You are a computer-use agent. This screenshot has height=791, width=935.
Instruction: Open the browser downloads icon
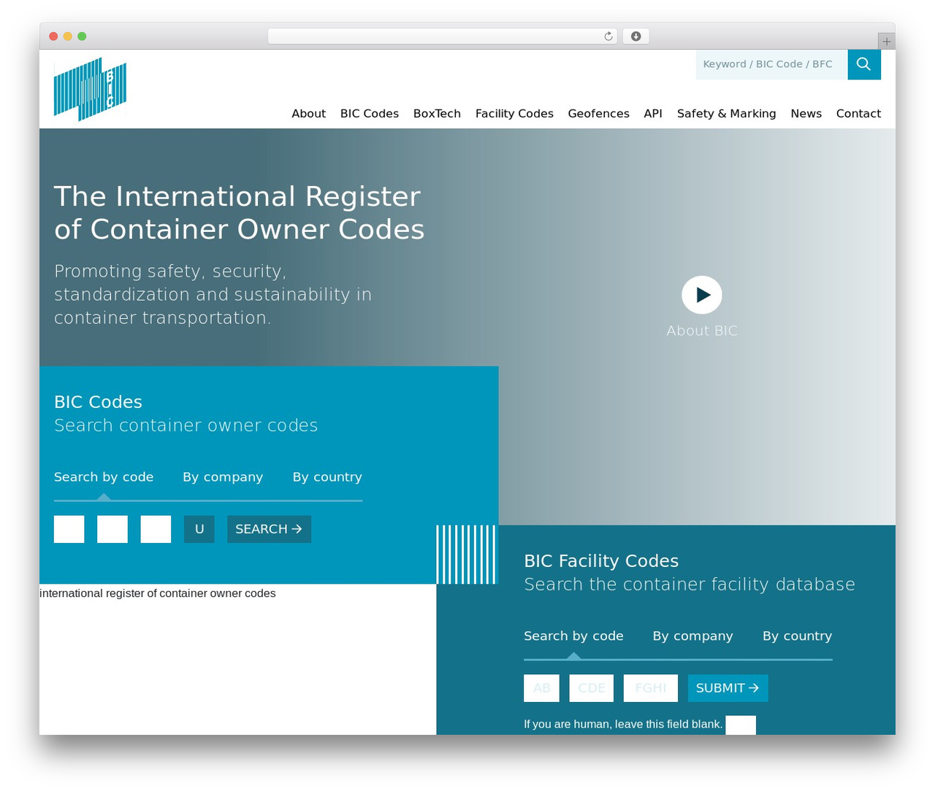coord(636,36)
